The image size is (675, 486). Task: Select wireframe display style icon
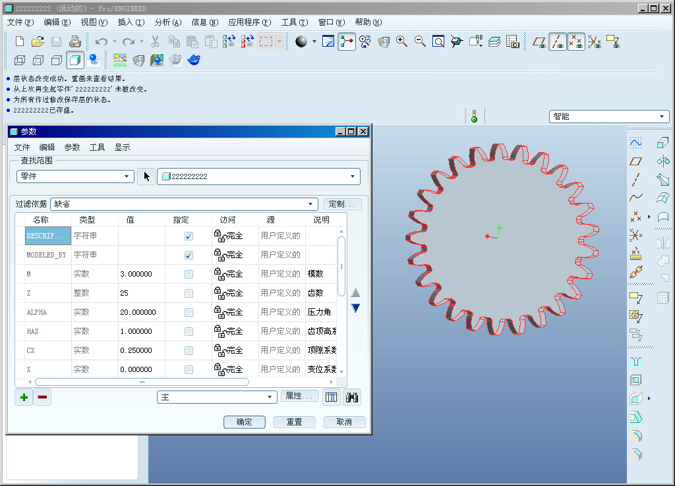20,60
